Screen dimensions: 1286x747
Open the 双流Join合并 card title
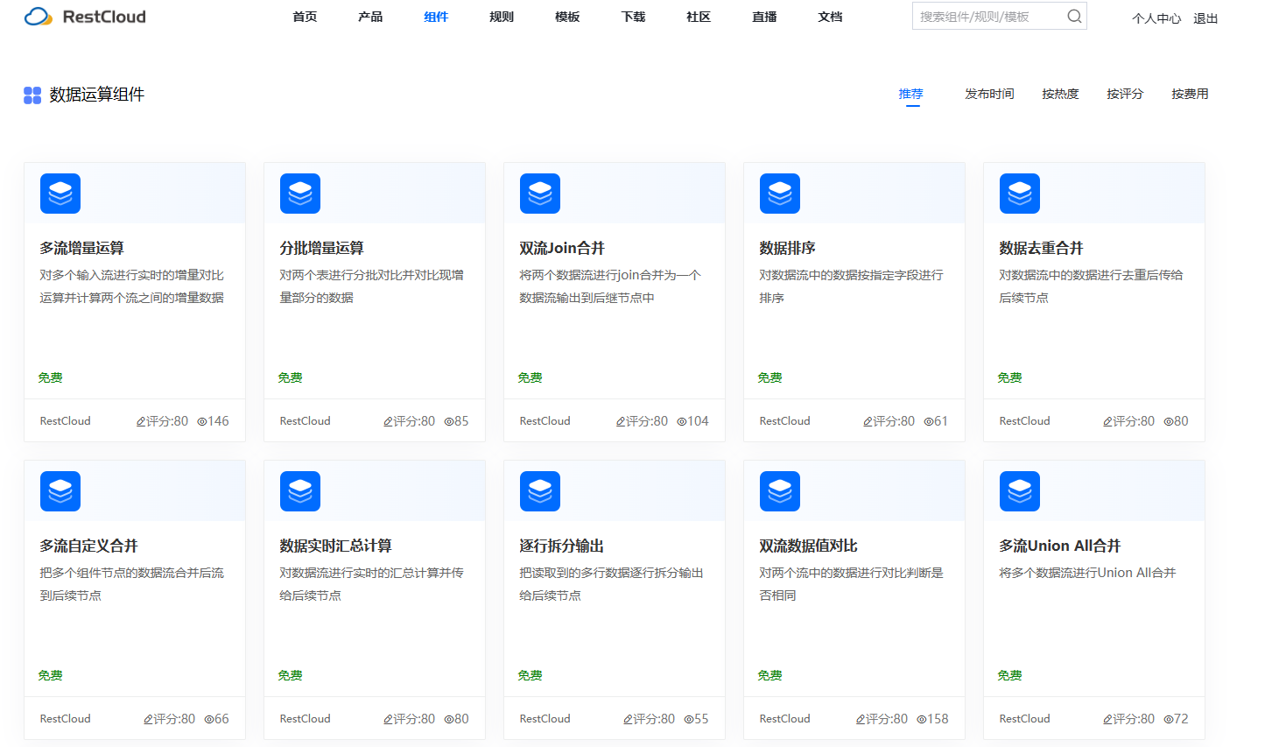point(562,249)
